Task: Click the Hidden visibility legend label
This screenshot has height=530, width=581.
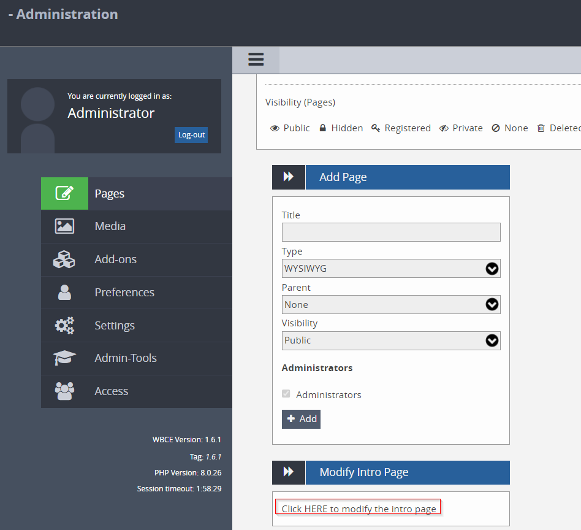Action: [347, 128]
